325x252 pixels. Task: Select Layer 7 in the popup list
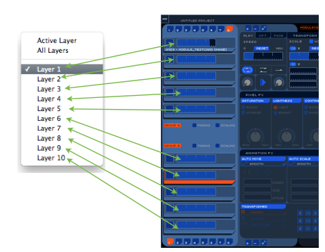[x=62, y=128]
